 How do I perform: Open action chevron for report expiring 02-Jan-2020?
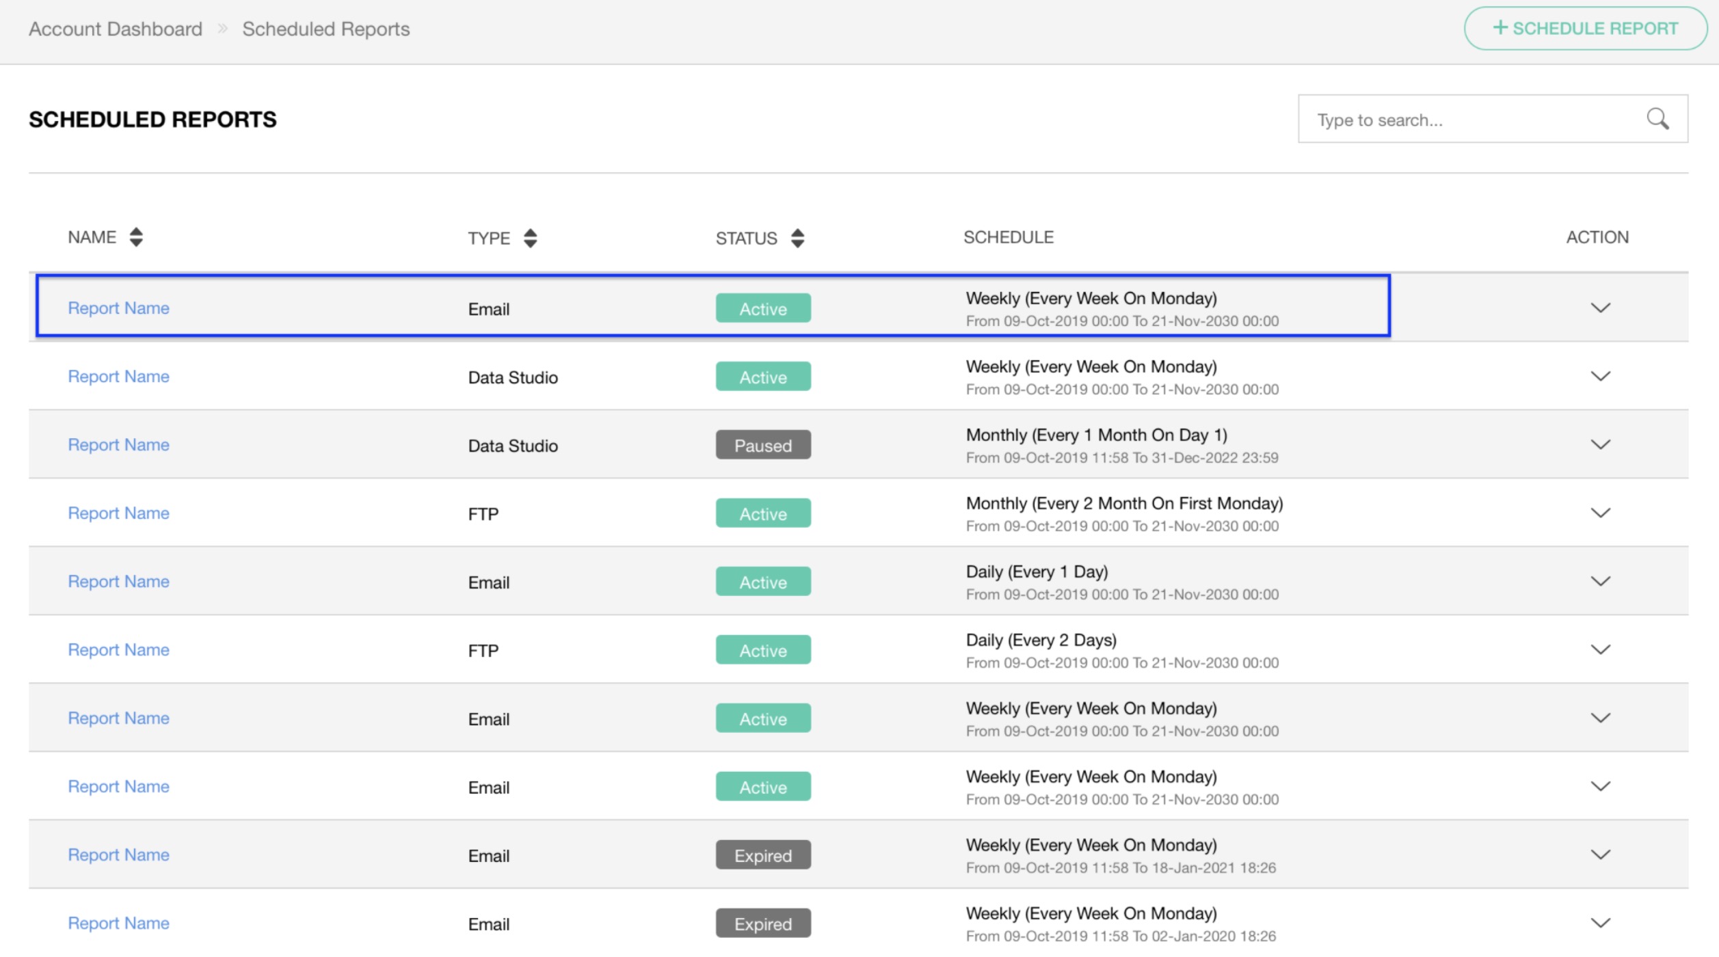(x=1600, y=923)
